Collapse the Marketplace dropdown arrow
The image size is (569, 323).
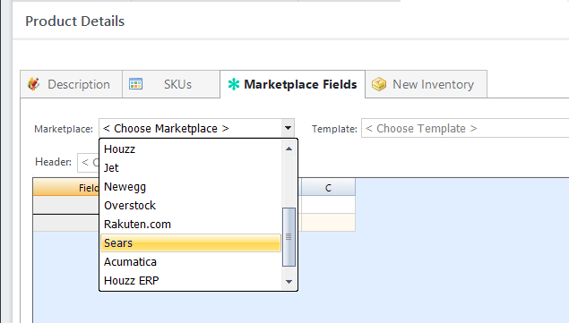tap(288, 128)
